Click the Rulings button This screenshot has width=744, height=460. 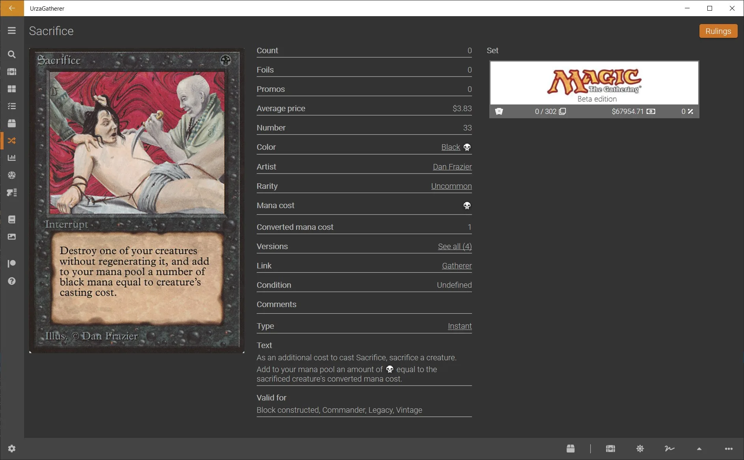(x=718, y=31)
